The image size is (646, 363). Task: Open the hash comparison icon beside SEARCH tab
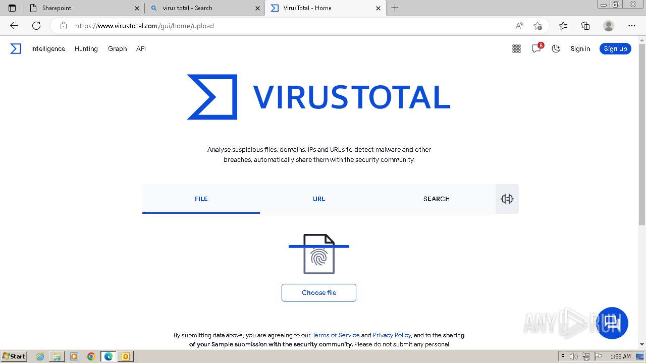pos(507,199)
